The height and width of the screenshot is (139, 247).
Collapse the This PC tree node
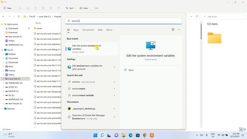pos(2,50)
